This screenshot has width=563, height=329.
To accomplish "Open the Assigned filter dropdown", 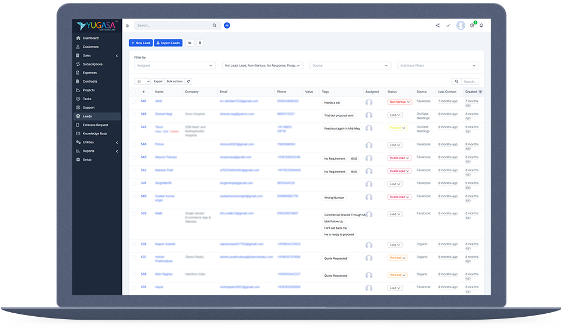I will coord(175,66).
